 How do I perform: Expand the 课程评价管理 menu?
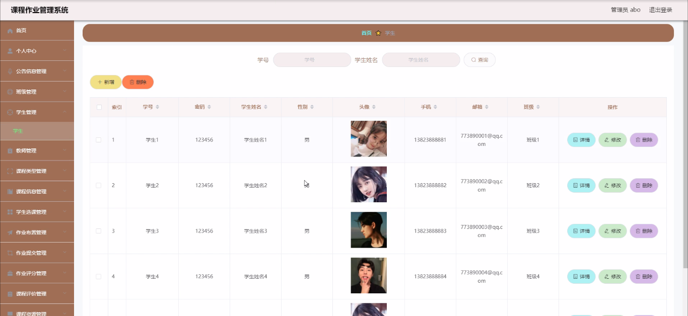tap(37, 293)
